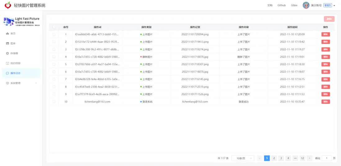Image resolution: width=341 pixels, height=166 pixels.
Task: Open 系统管理 menu item
Action: tap(21, 83)
